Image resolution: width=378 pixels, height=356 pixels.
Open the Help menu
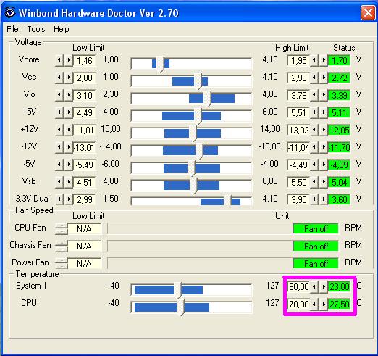click(x=62, y=29)
